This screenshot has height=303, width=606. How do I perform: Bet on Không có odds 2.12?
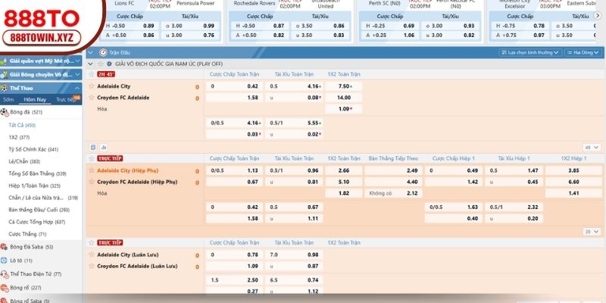[x=393, y=193]
